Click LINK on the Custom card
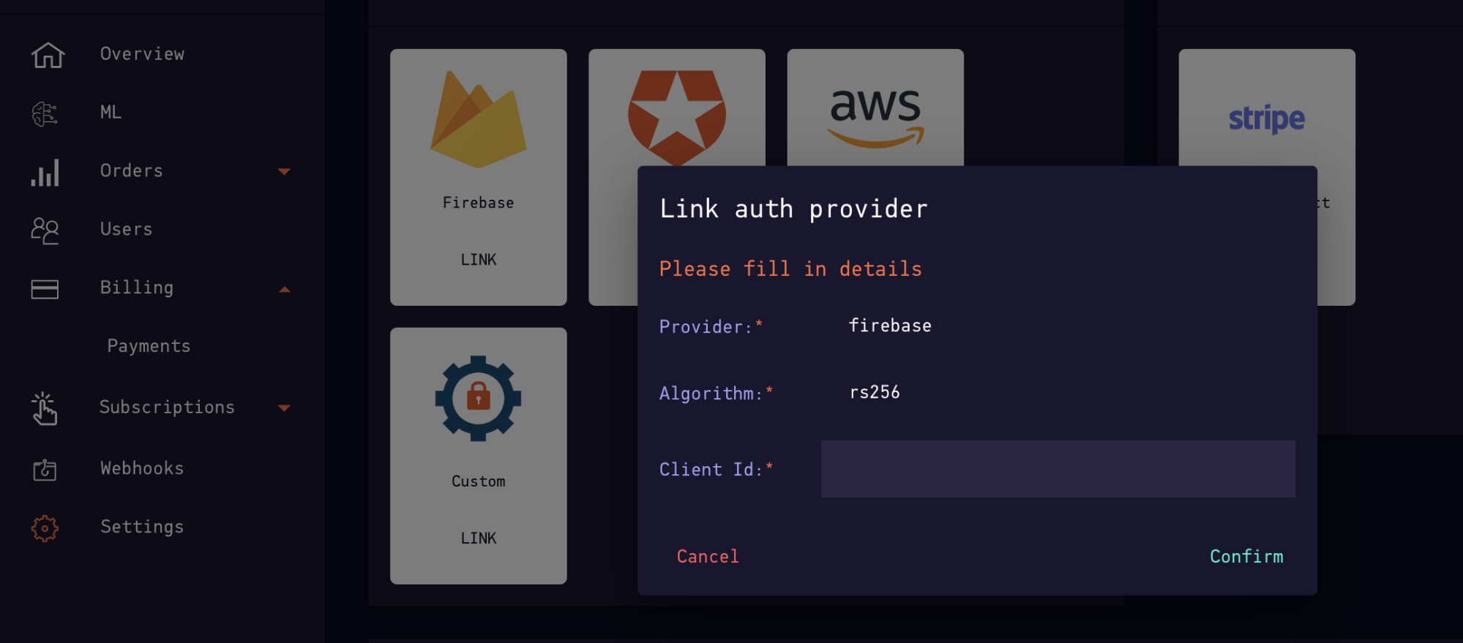 pos(479,538)
